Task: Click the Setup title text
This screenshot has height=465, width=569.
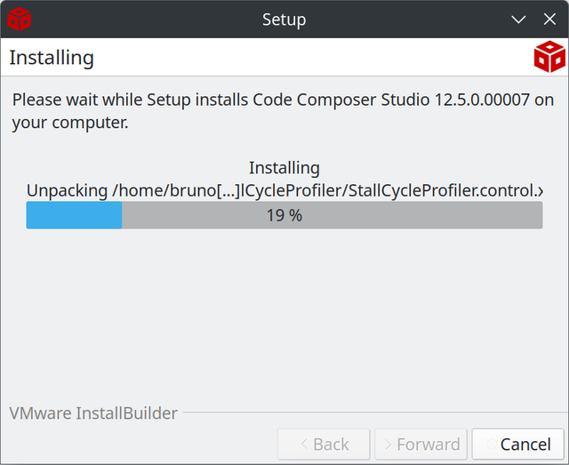Action: point(284,20)
